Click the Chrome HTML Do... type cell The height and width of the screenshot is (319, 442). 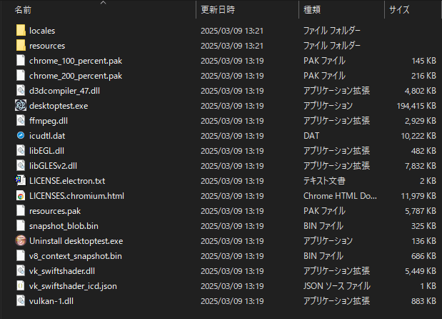[x=340, y=196]
